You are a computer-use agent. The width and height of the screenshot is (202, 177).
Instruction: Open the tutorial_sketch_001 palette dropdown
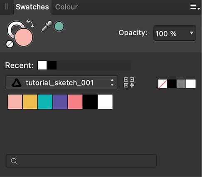(62, 83)
